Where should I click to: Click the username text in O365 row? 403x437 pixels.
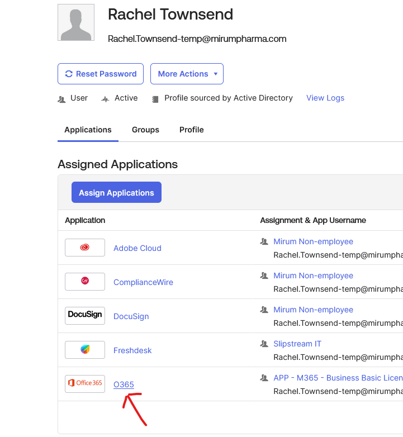tap(338, 391)
